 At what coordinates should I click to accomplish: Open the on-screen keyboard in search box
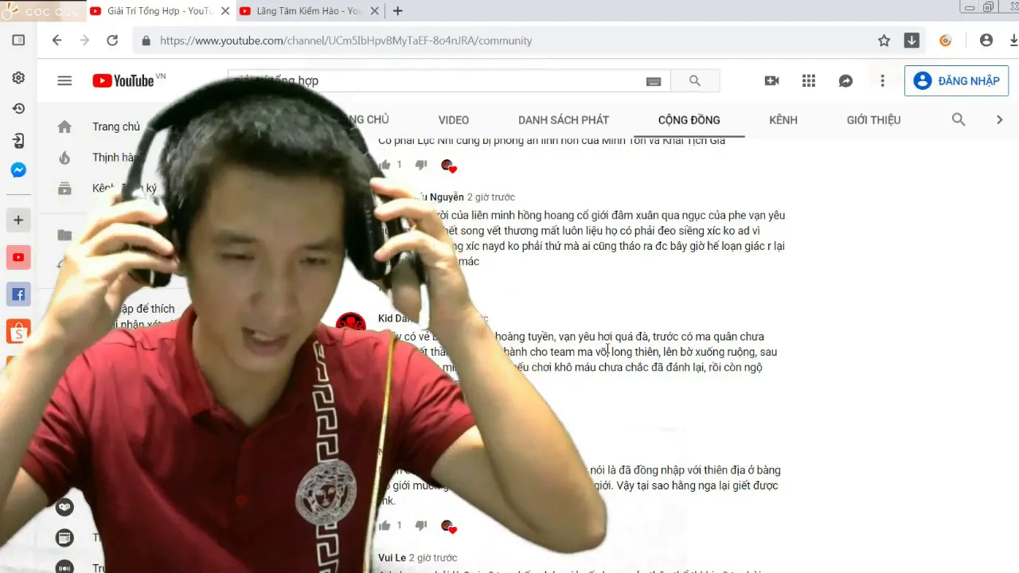[x=654, y=81]
